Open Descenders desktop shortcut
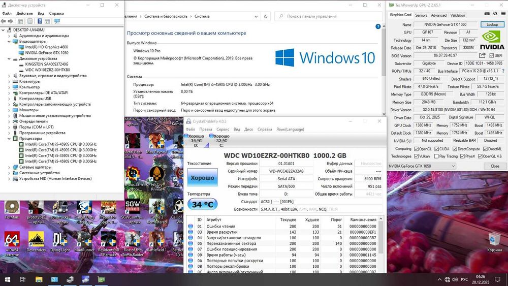This screenshot has height=286, width=508. click(x=36, y=242)
